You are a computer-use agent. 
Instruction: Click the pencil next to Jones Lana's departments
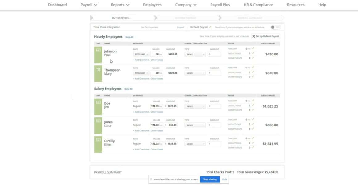(253, 128)
